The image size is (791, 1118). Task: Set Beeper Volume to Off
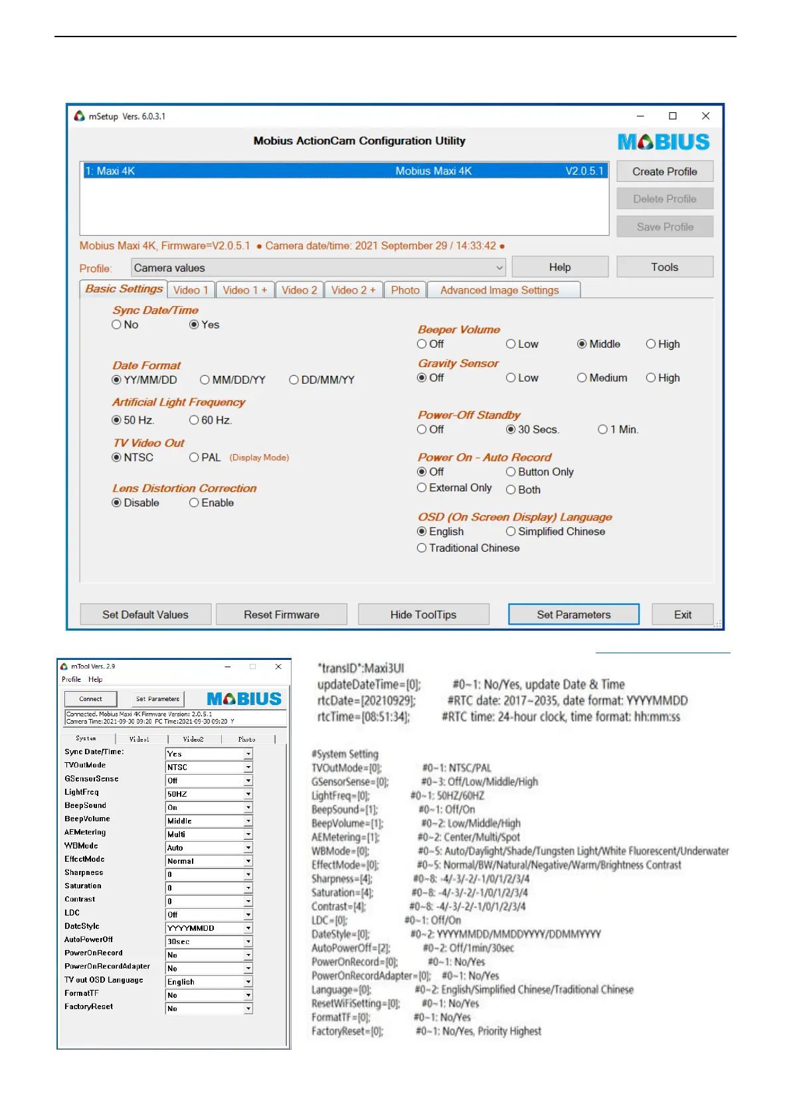click(422, 344)
